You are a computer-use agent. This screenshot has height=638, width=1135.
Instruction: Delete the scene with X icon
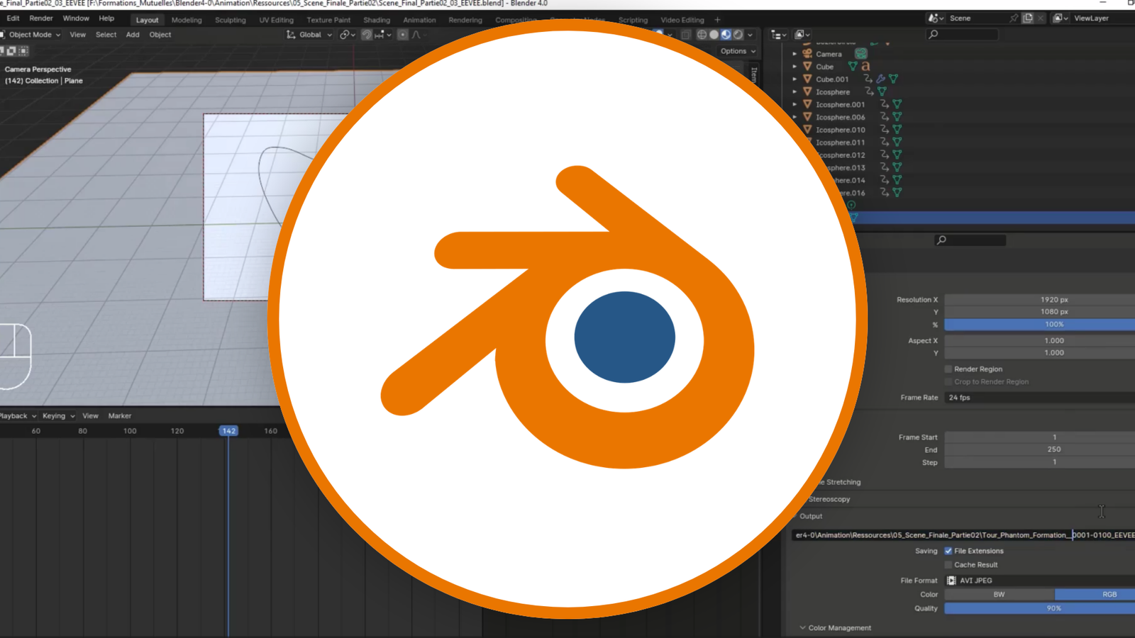1041,18
